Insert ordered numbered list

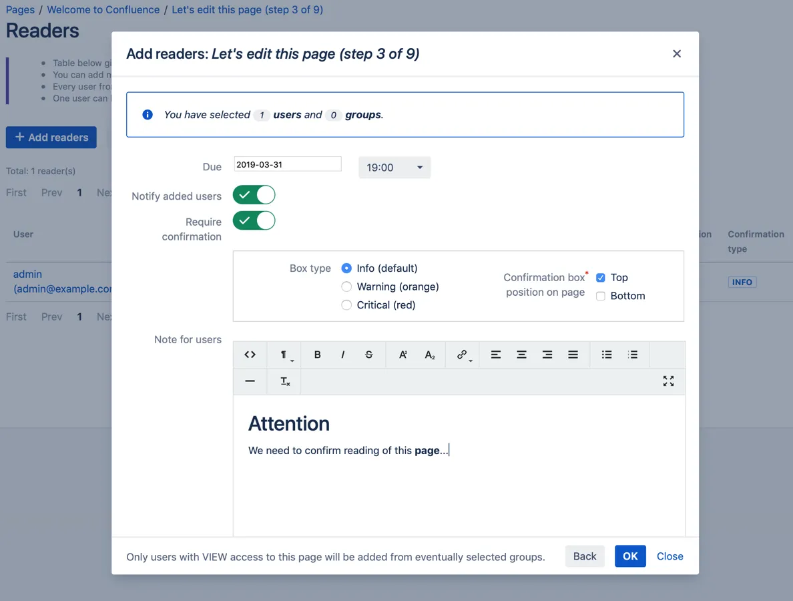tap(633, 355)
